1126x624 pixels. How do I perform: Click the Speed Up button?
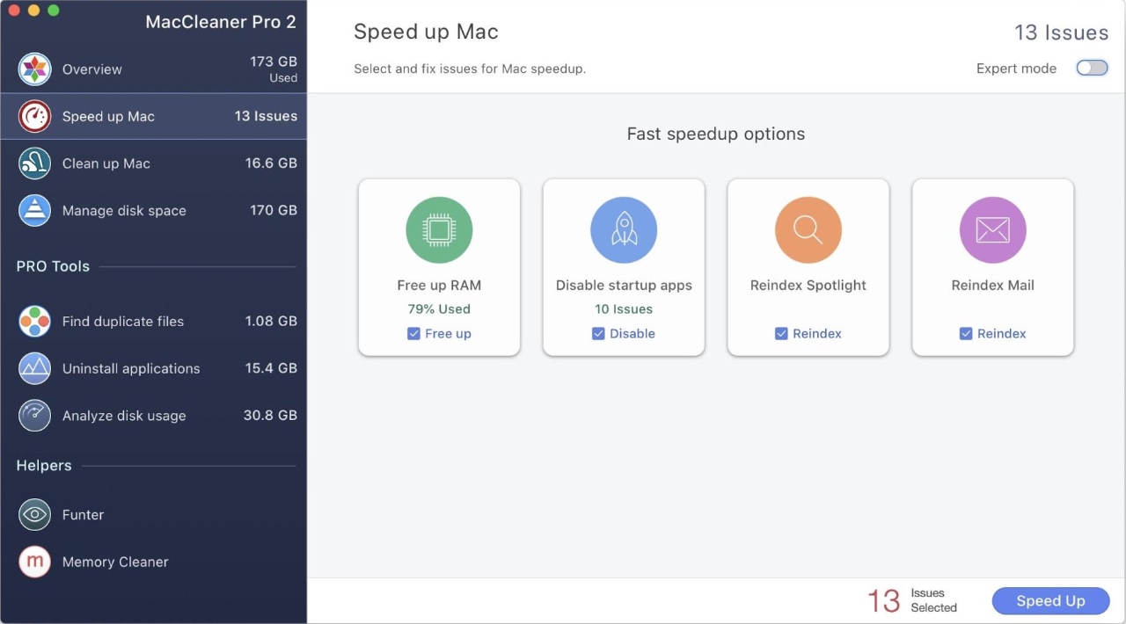(x=1050, y=601)
